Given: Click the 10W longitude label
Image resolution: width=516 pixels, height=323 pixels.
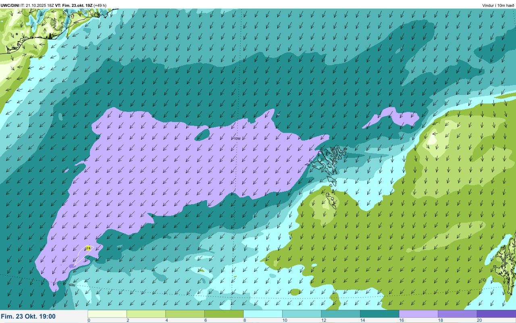Looking at the screenshot, I should coord(237,139).
